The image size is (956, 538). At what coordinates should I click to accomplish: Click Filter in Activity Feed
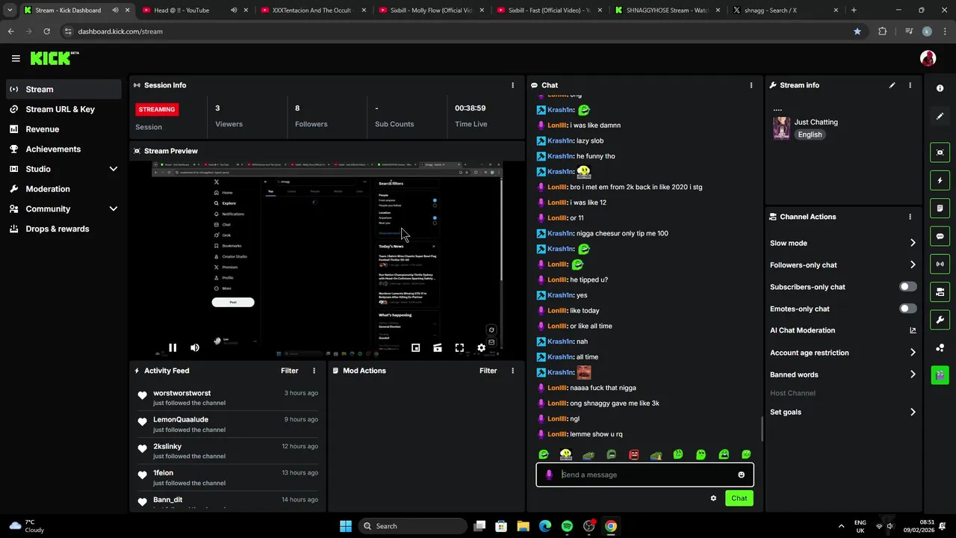tap(289, 371)
